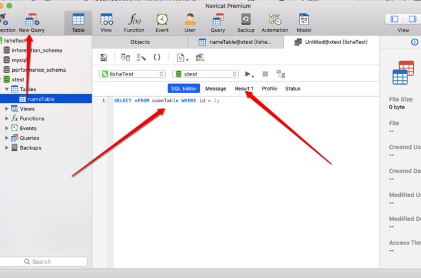Expand the Events tree node
Viewport: 421px width, 278px height.
point(6,128)
